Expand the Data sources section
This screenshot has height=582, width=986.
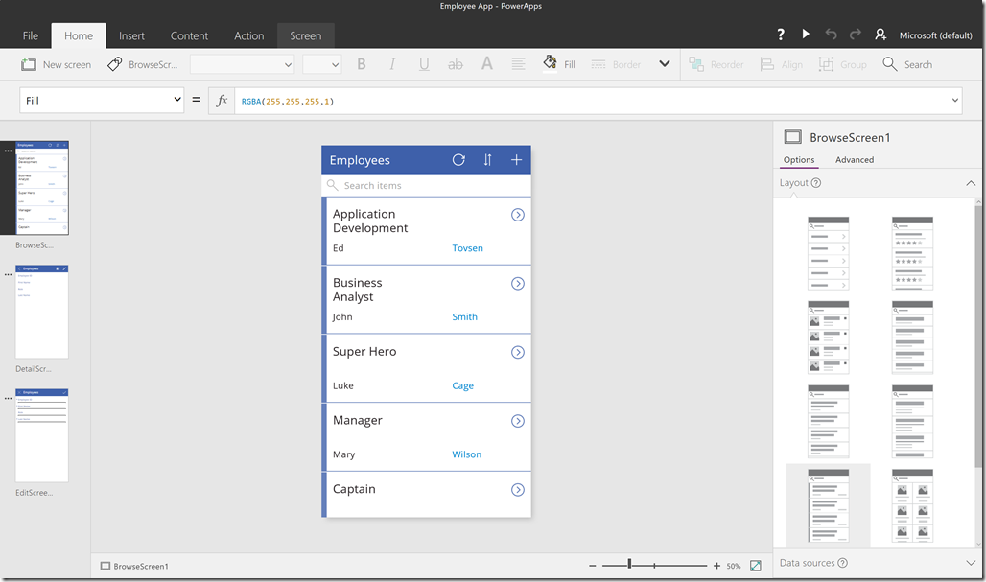pyautogui.click(x=971, y=563)
